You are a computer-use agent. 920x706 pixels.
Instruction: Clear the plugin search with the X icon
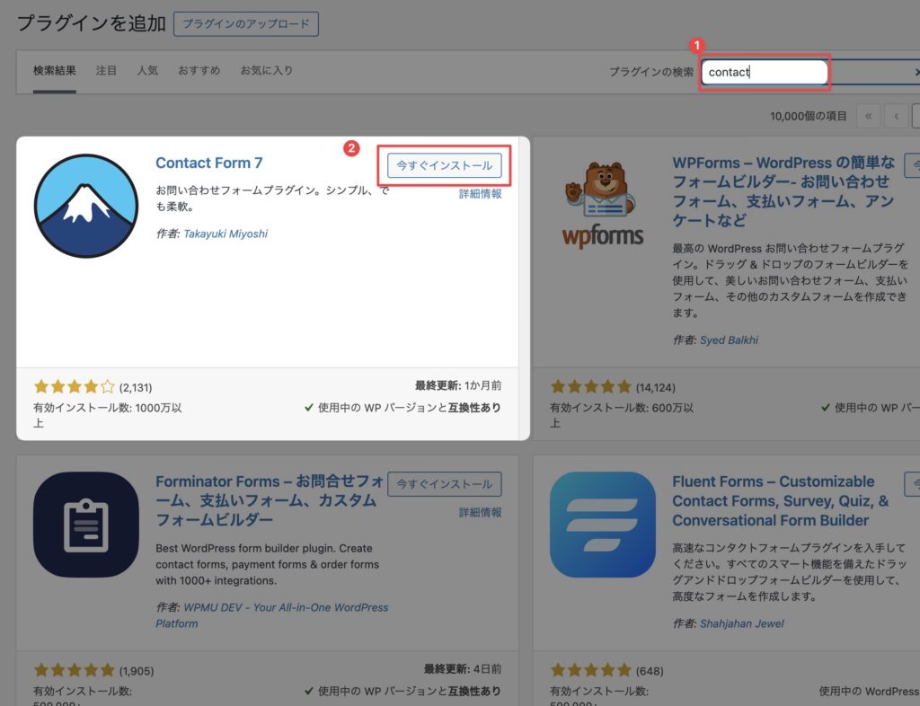(916, 72)
